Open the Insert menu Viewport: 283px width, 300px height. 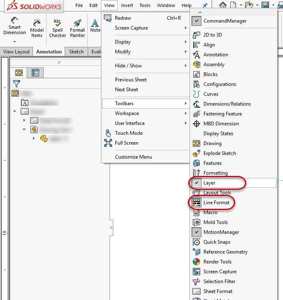(x=127, y=5)
